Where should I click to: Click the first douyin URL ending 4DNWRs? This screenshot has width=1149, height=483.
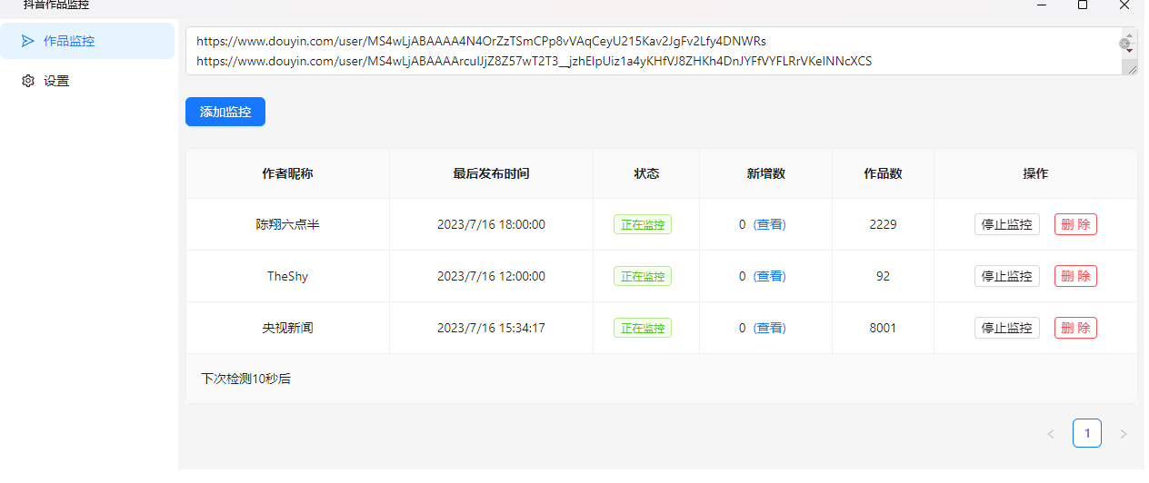(x=482, y=41)
